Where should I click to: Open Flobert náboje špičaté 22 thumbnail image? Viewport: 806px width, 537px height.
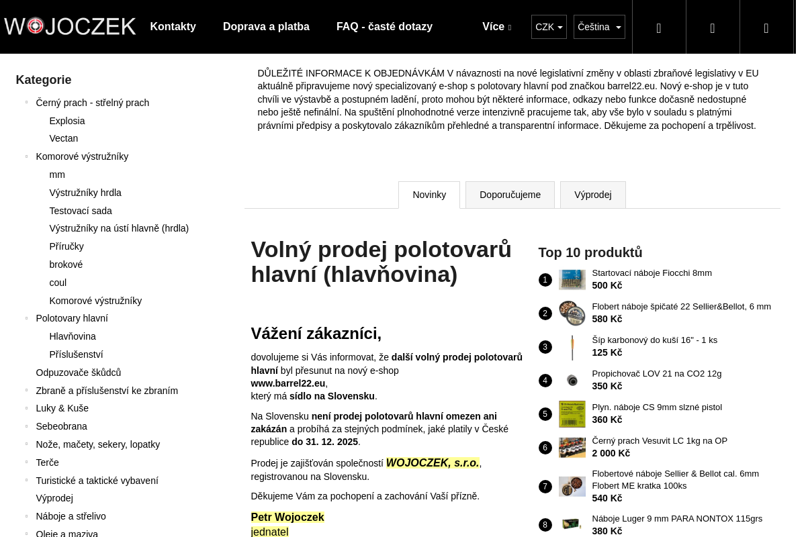coord(572,313)
